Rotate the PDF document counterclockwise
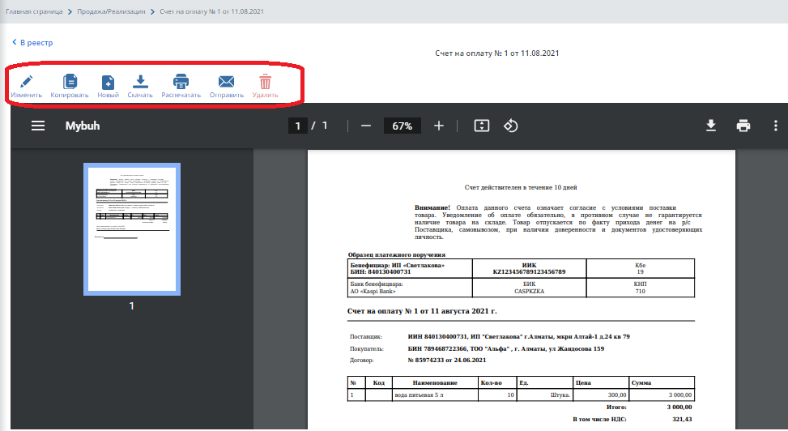The image size is (788, 431). [x=511, y=126]
